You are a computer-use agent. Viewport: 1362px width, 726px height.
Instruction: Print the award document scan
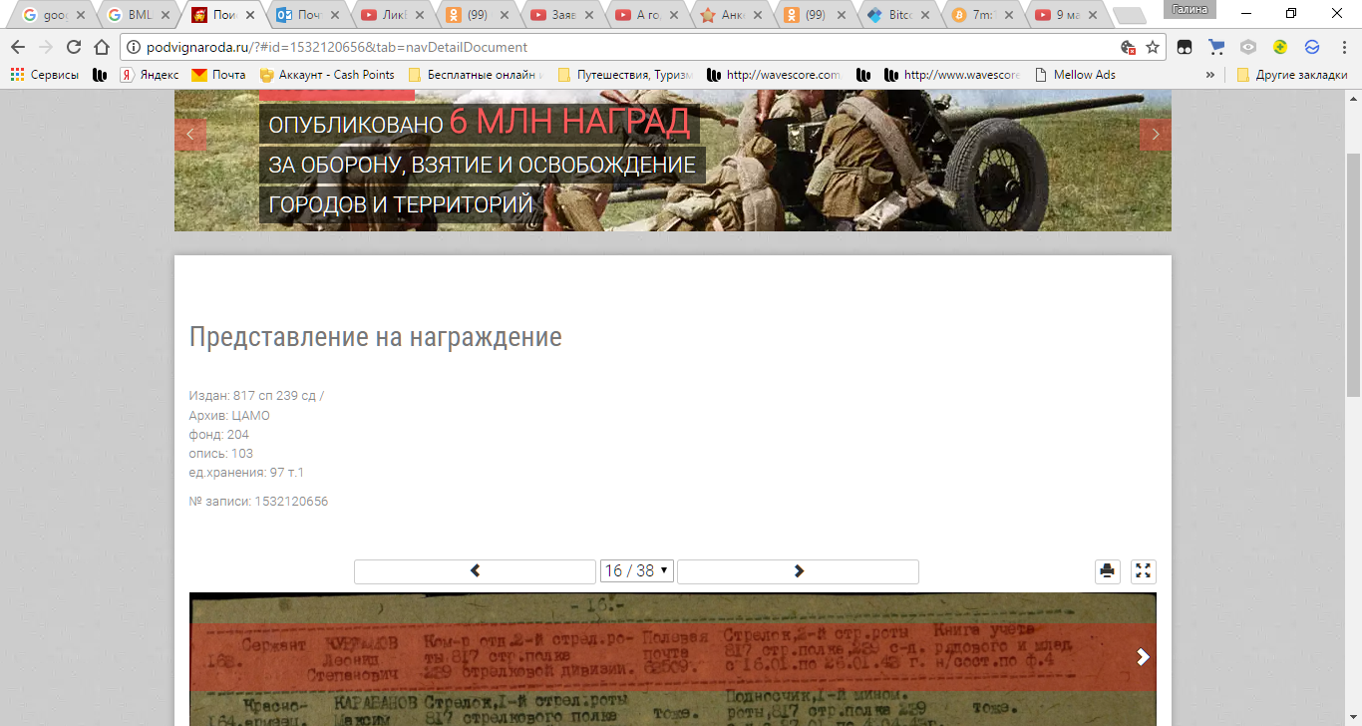[x=1108, y=571]
